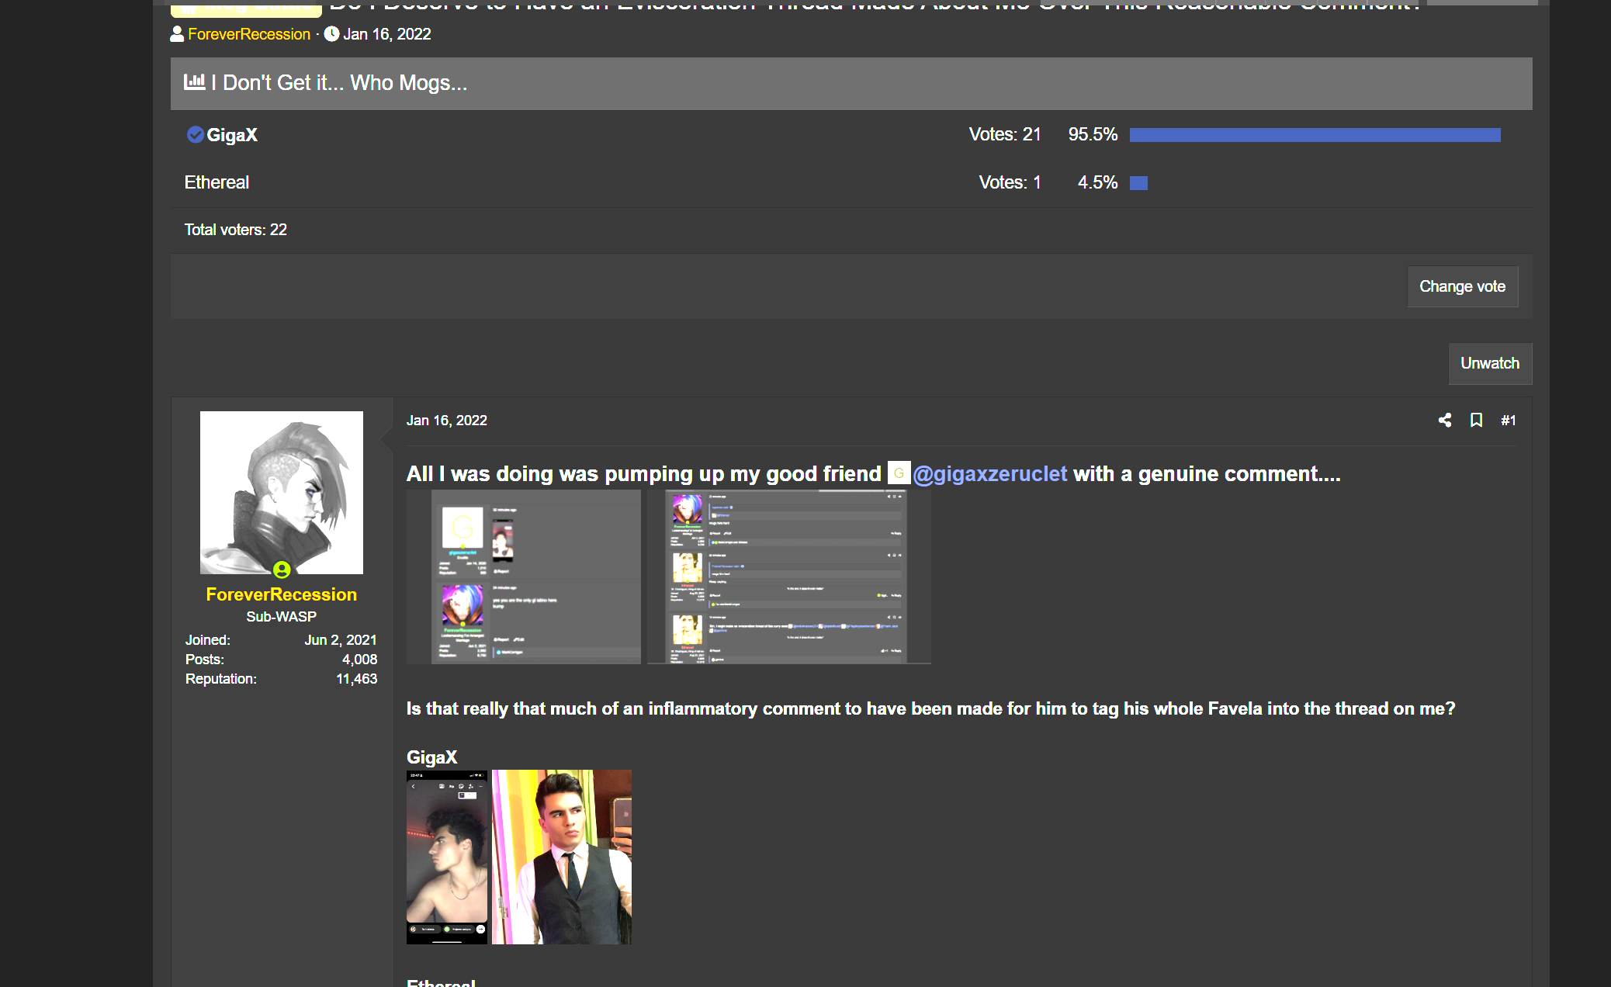Open the GigaX photo wearing a vest and tie

[x=562, y=857]
